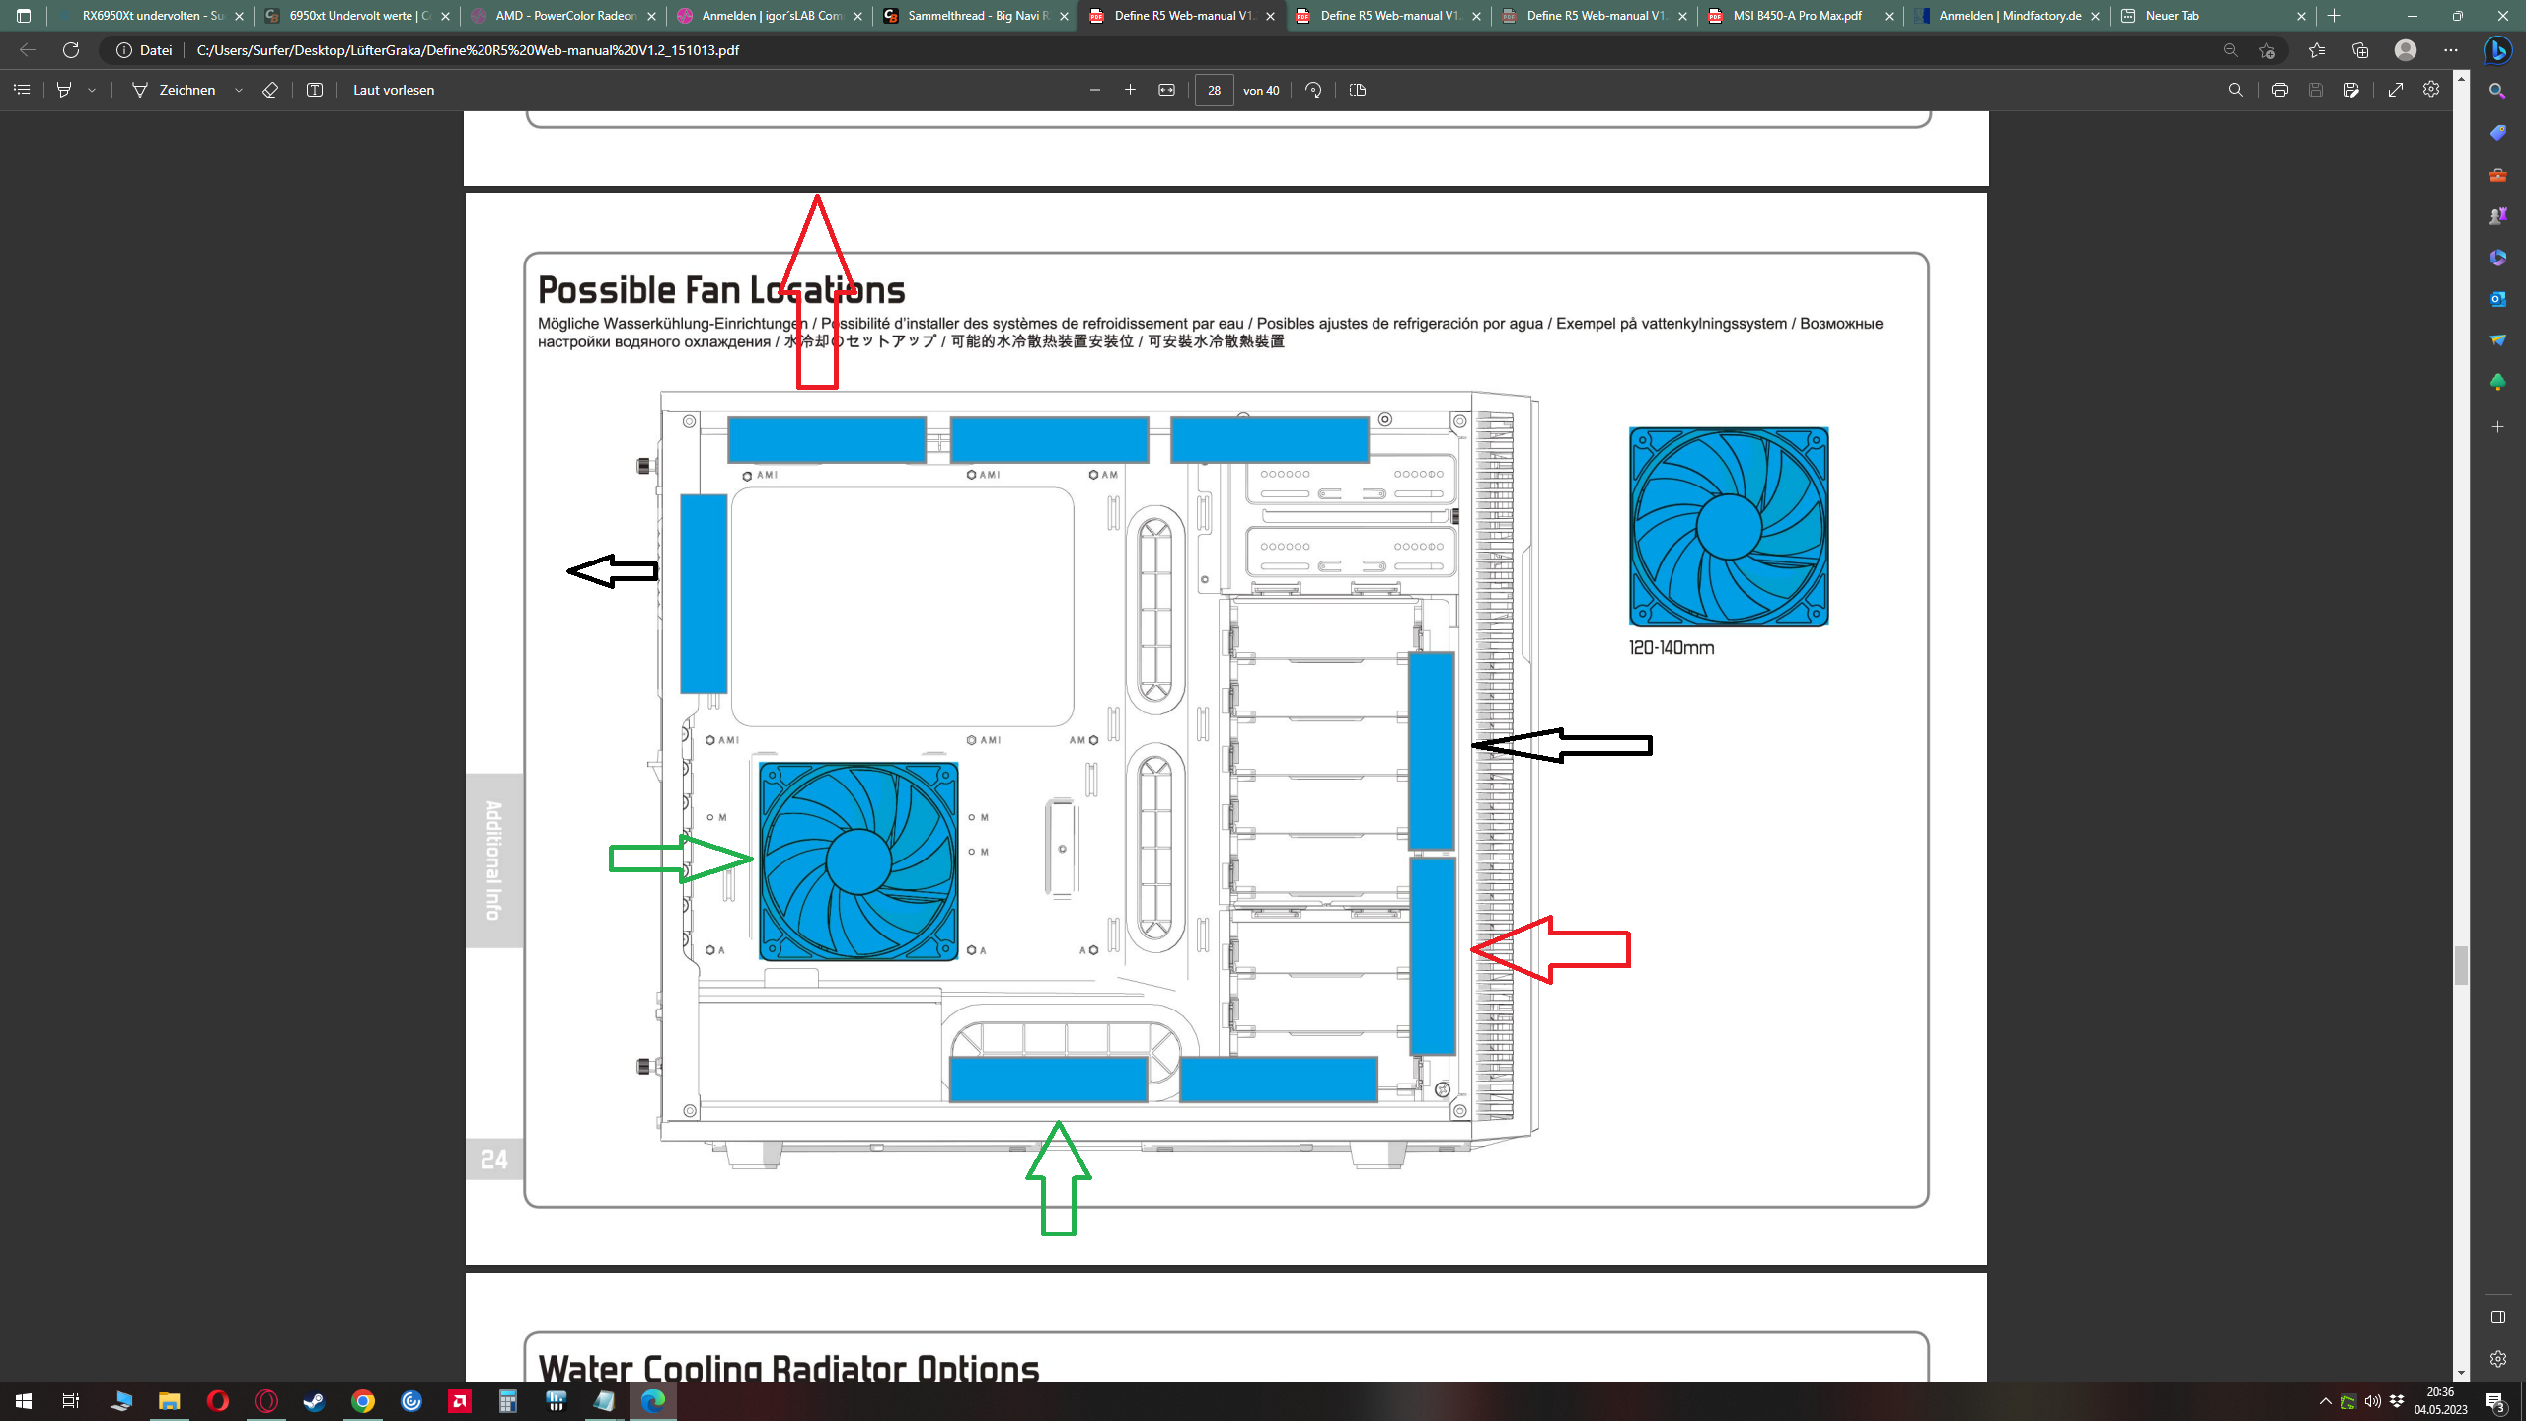2526x1421 pixels.
Task: Select the highlighter tool
Action: pos(64,90)
